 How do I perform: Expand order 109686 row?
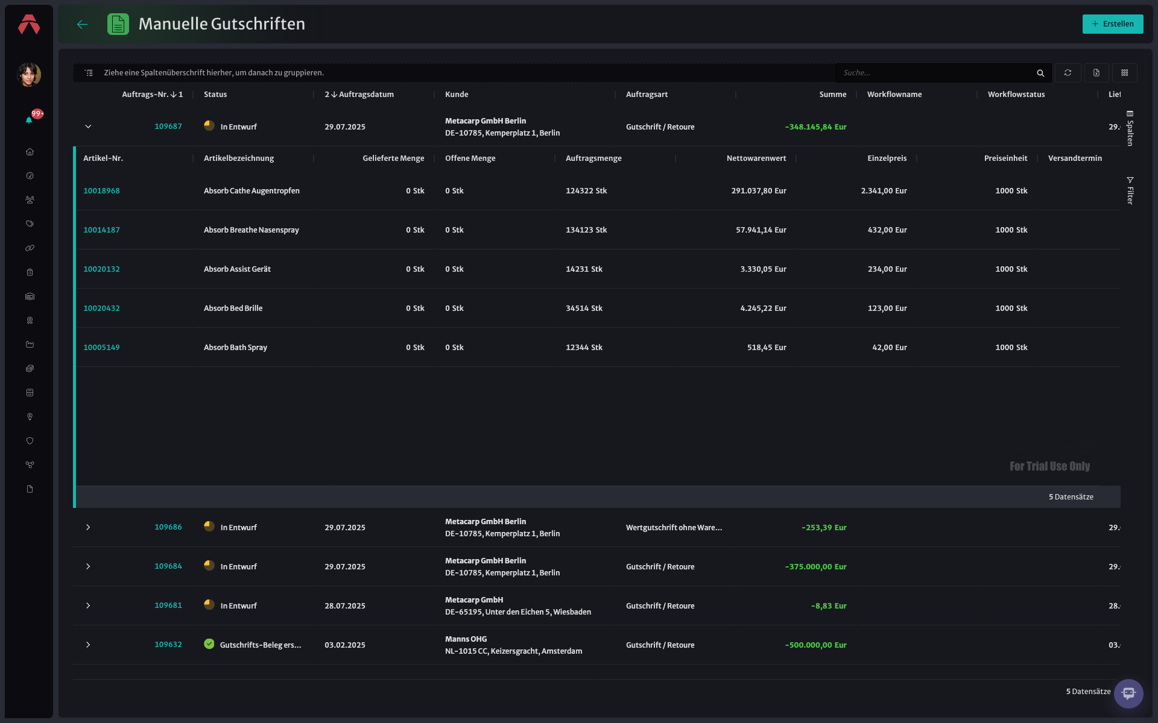88,527
